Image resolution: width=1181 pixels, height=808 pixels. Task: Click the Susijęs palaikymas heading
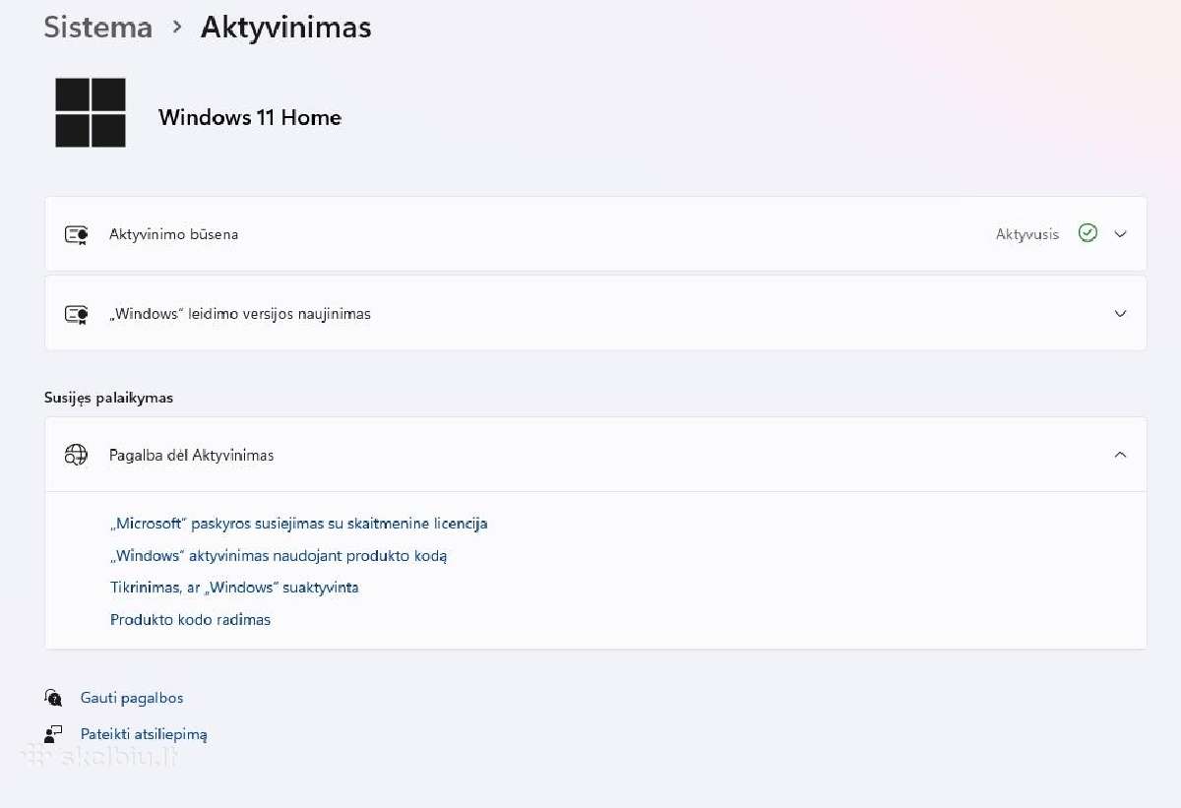click(108, 399)
